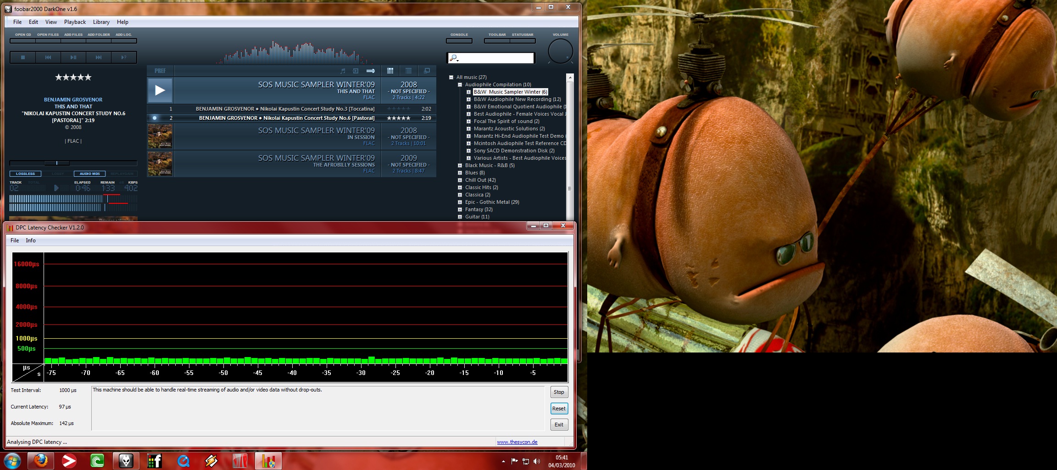This screenshot has width=1057, height=470.
Task: Expand B&W Audiophile New Recording node
Action: coord(468,99)
